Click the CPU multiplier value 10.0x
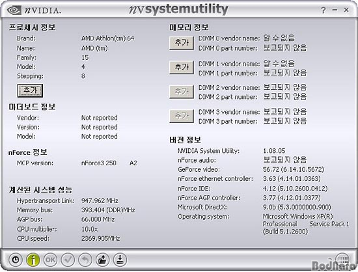Screen dimensions: 358x272 [90, 229]
